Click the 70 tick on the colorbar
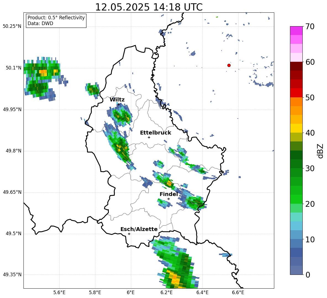This screenshot has height=298, width=327. [310, 27]
